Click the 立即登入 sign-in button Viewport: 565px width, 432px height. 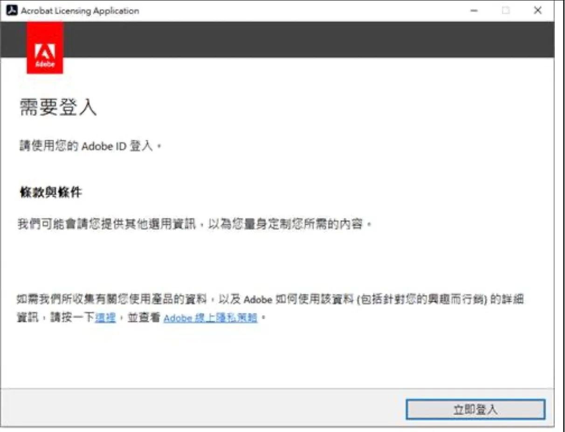(x=475, y=409)
